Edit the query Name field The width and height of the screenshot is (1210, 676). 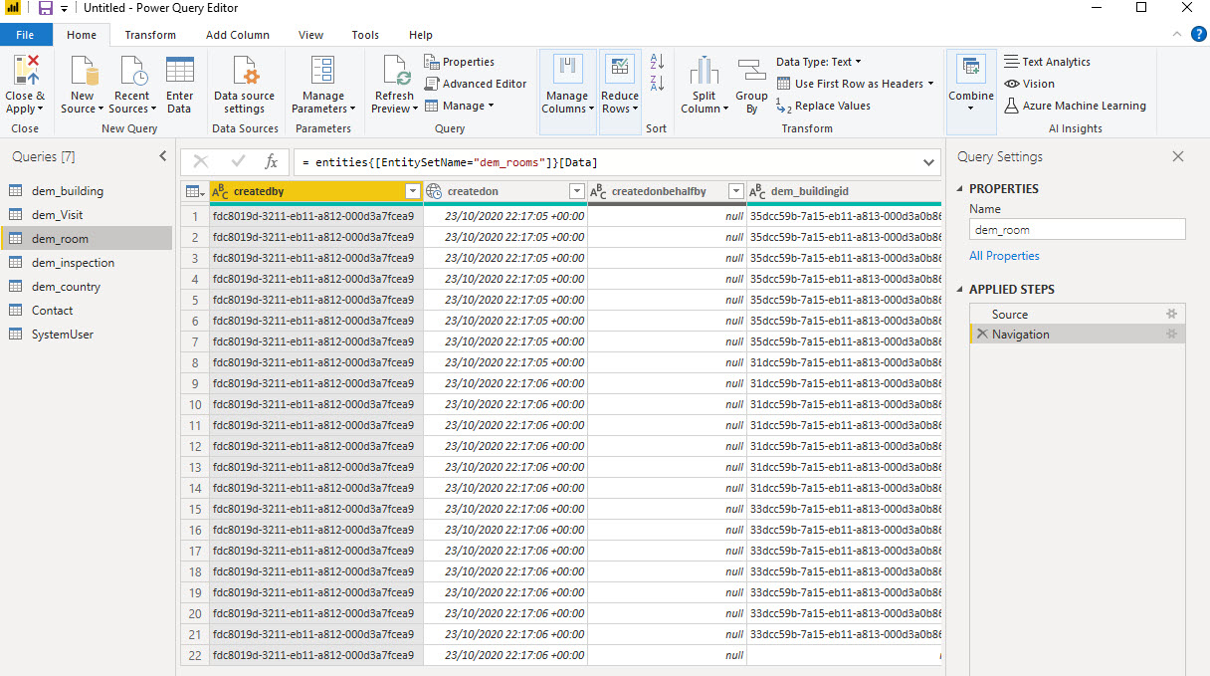point(1078,229)
